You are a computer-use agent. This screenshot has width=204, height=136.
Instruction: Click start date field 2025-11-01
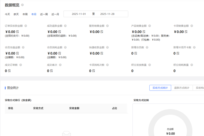click(x=79, y=14)
